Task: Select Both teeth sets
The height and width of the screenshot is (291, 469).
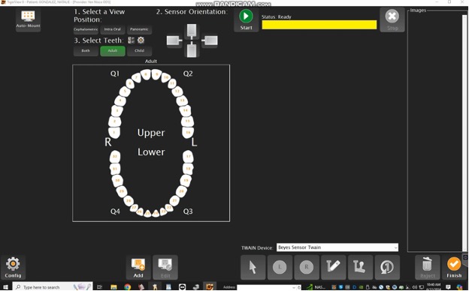Action: 86,51
